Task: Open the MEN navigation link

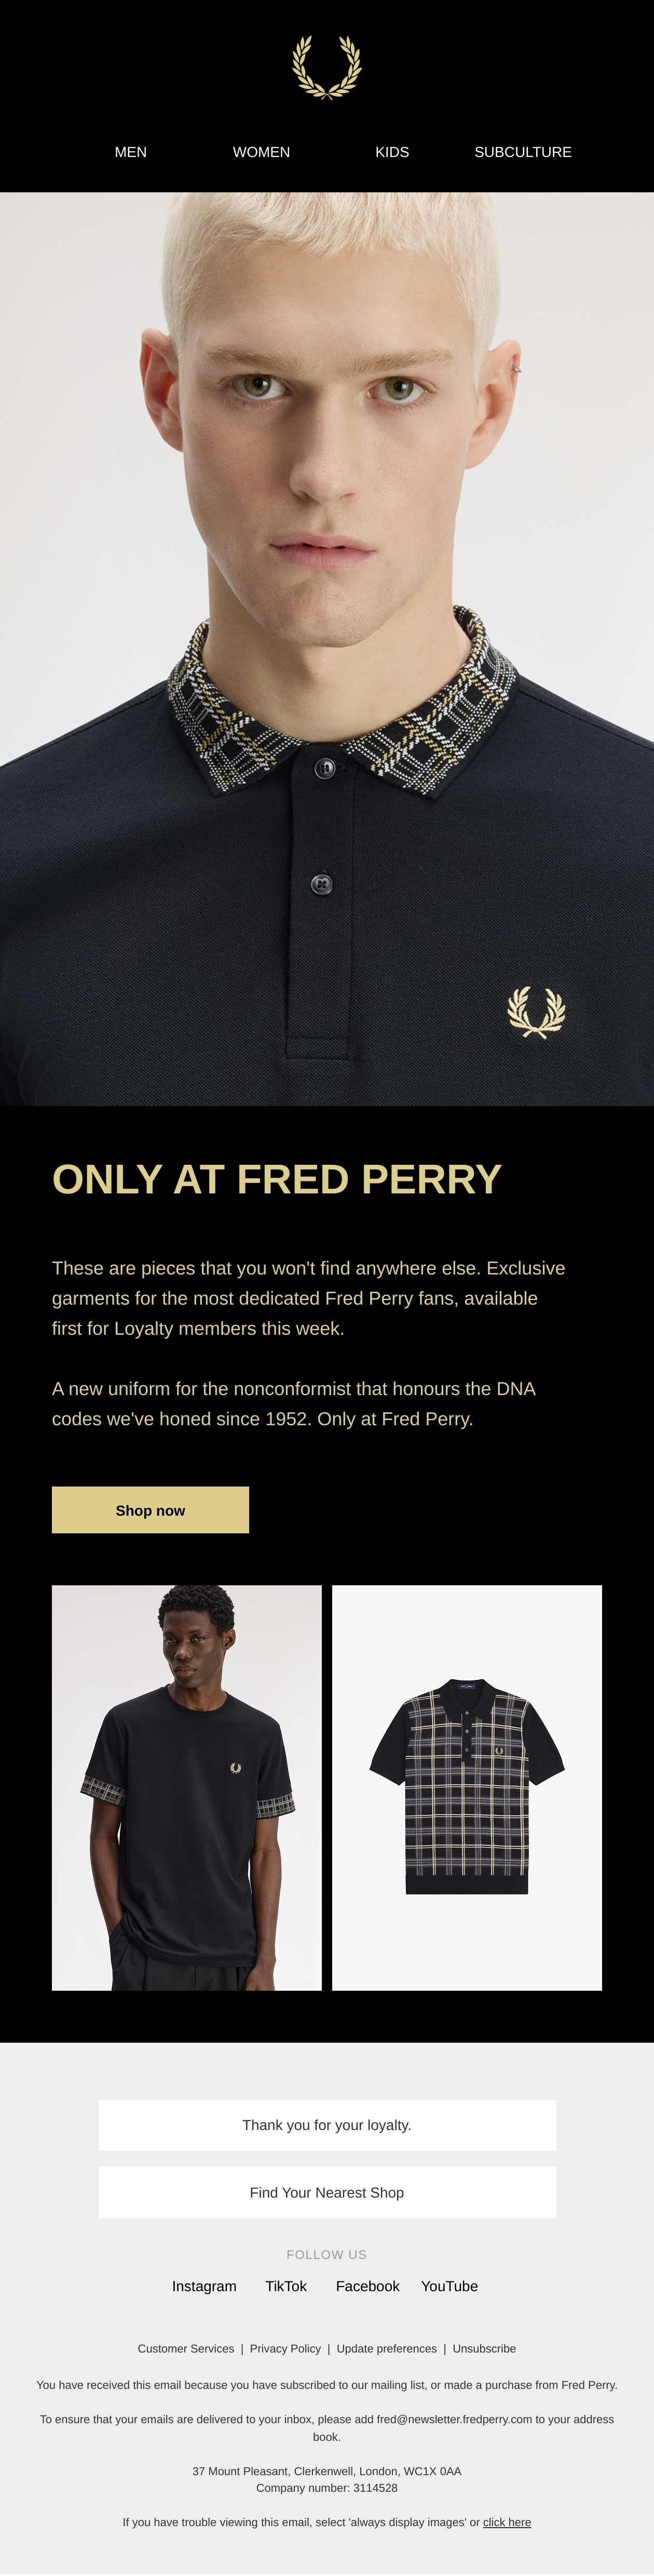Action: click(131, 152)
